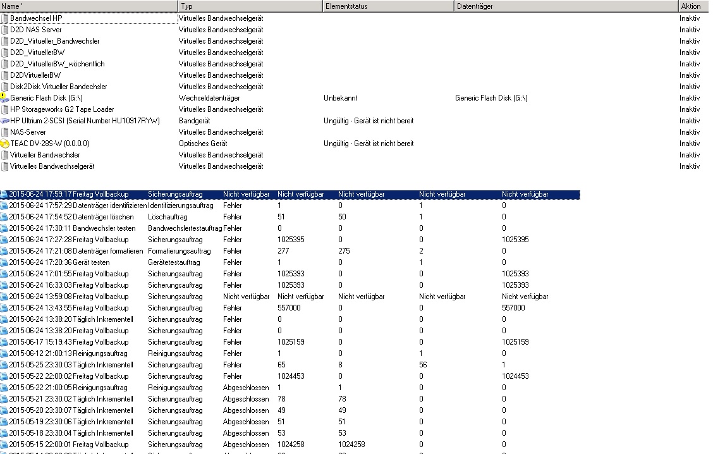This screenshot has width=713, height=454.
Task: Click the D2D_Virtueller_Bandwechsler device icon
Action: (x=5, y=41)
